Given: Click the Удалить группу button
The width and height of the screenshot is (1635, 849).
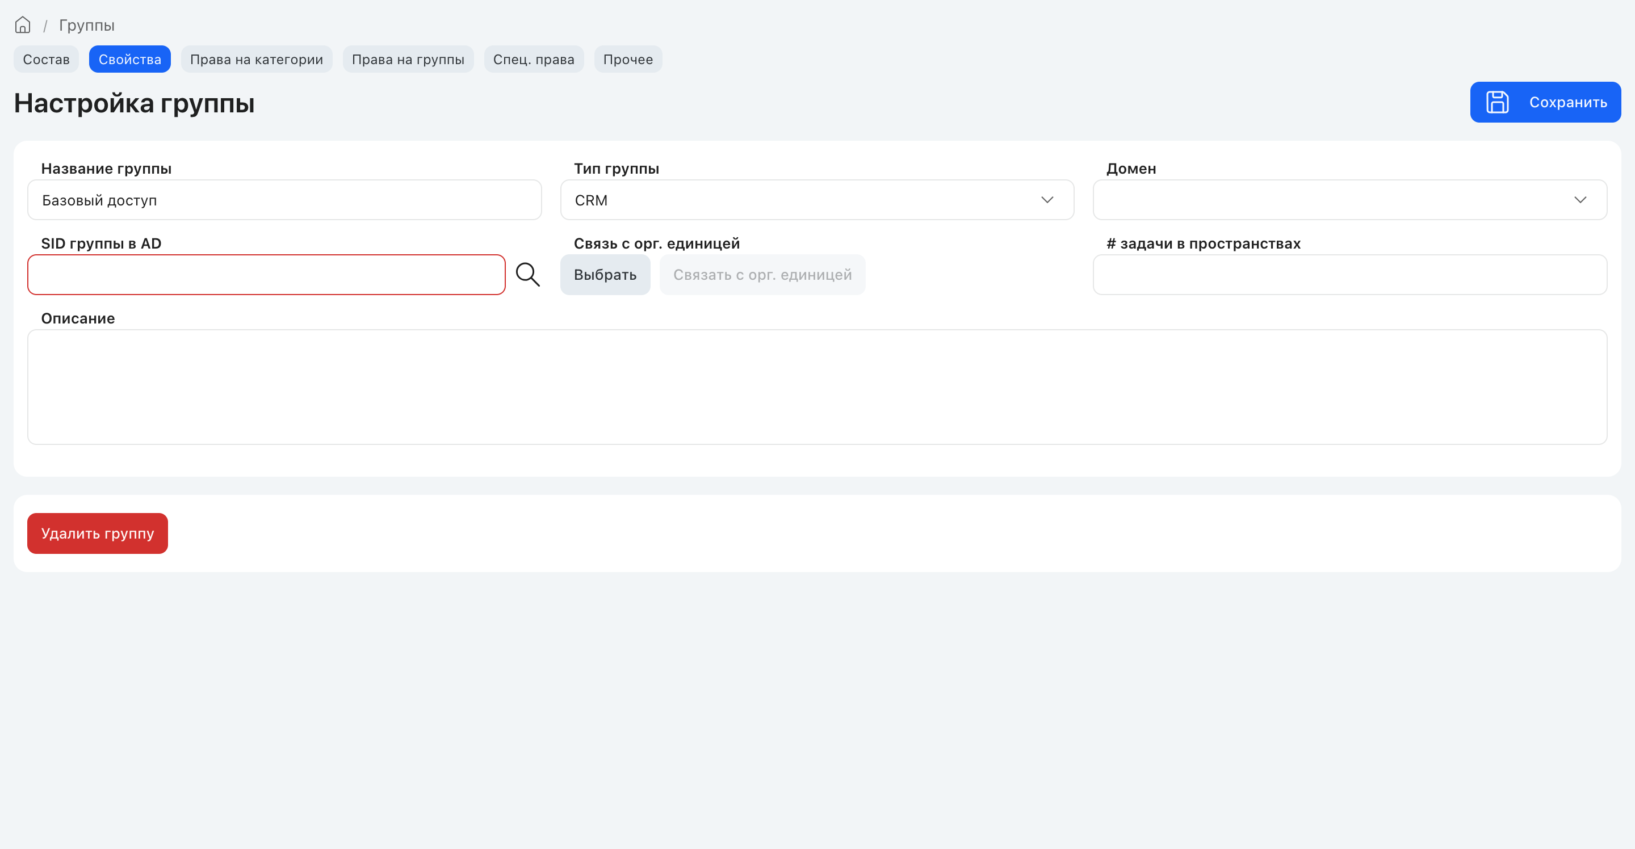Looking at the screenshot, I should coord(98,533).
